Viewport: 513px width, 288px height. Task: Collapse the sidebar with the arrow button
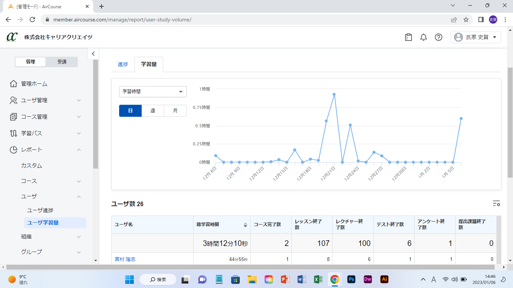click(93, 54)
